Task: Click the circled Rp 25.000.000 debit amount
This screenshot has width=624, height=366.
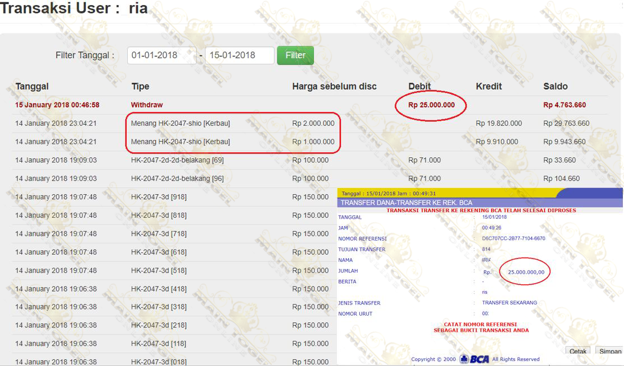Action: [431, 105]
